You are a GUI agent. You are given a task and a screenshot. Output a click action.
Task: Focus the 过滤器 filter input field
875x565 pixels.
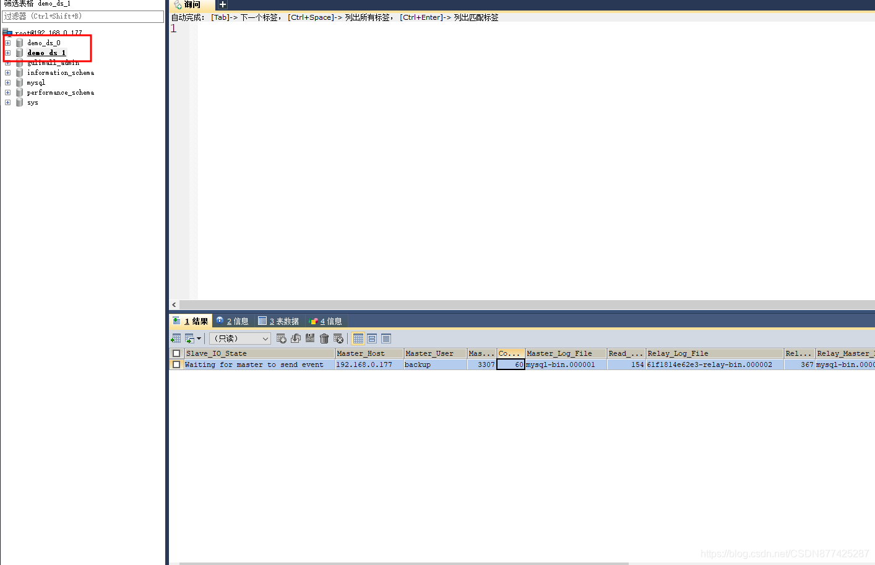click(x=83, y=16)
